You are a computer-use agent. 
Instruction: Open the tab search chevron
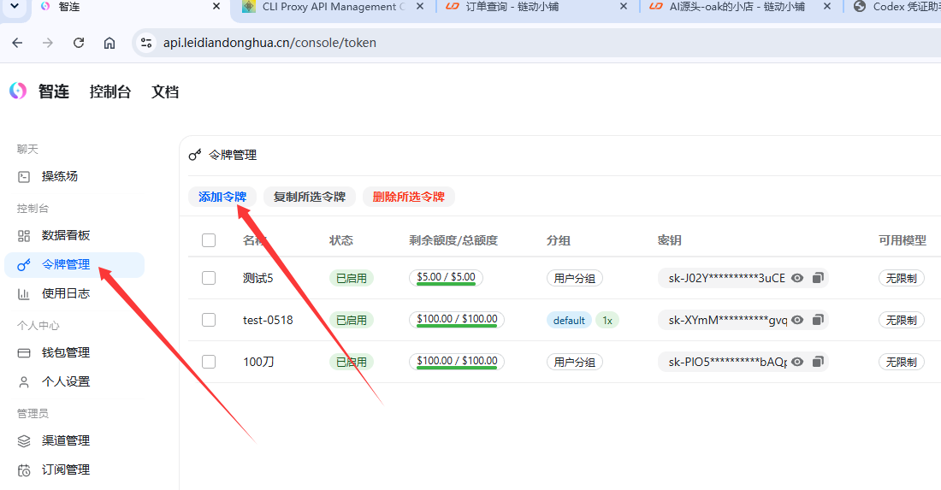click(x=15, y=7)
